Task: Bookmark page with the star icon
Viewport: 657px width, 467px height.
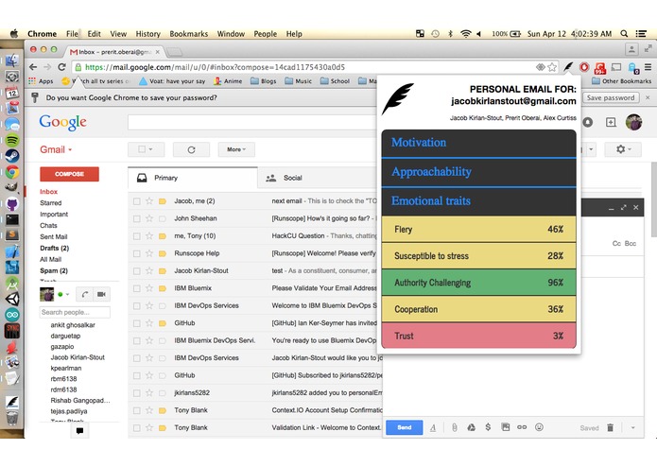Action: [x=552, y=67]
